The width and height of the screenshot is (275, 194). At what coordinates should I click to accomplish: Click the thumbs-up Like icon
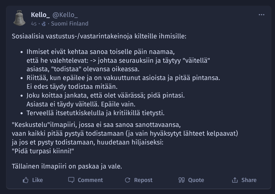tap(26, 180)
